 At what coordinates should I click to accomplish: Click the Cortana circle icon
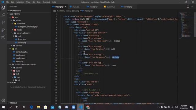coord(17,107)
